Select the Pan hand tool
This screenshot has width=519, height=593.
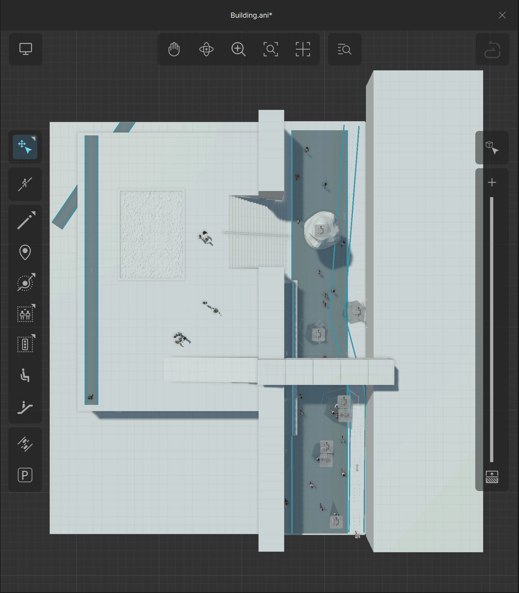coord(174,49)
